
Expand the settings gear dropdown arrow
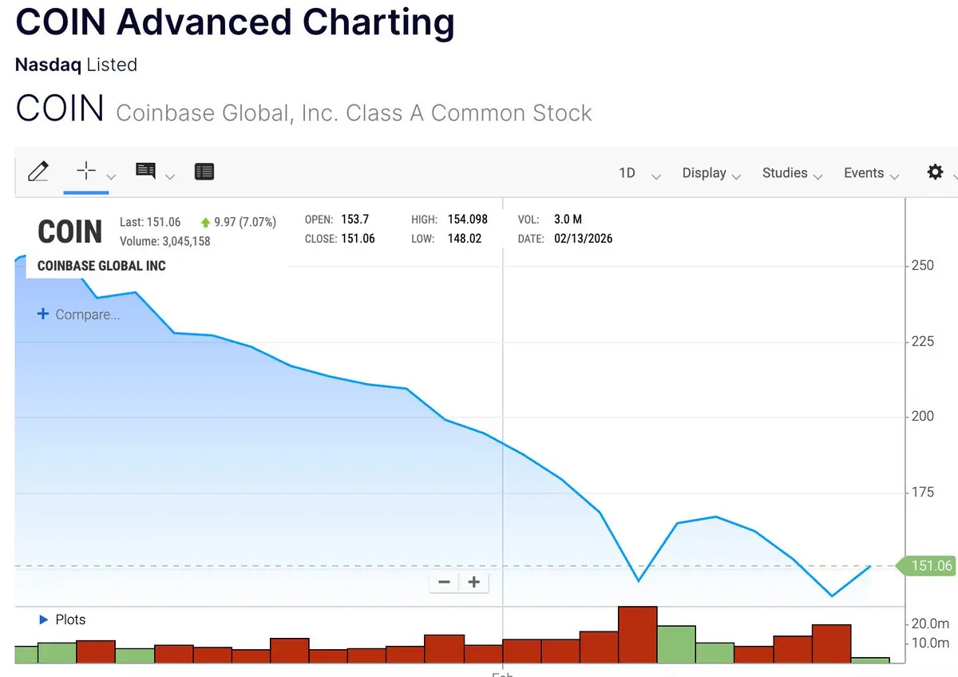coord(955,177)
